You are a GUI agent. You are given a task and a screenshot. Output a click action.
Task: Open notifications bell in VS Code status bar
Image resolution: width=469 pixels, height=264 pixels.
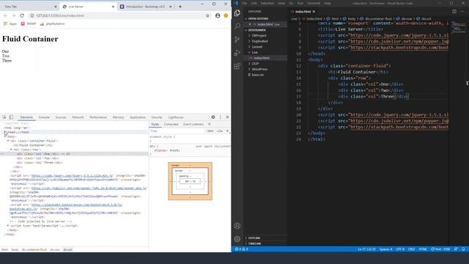click(x=463, y=249)
